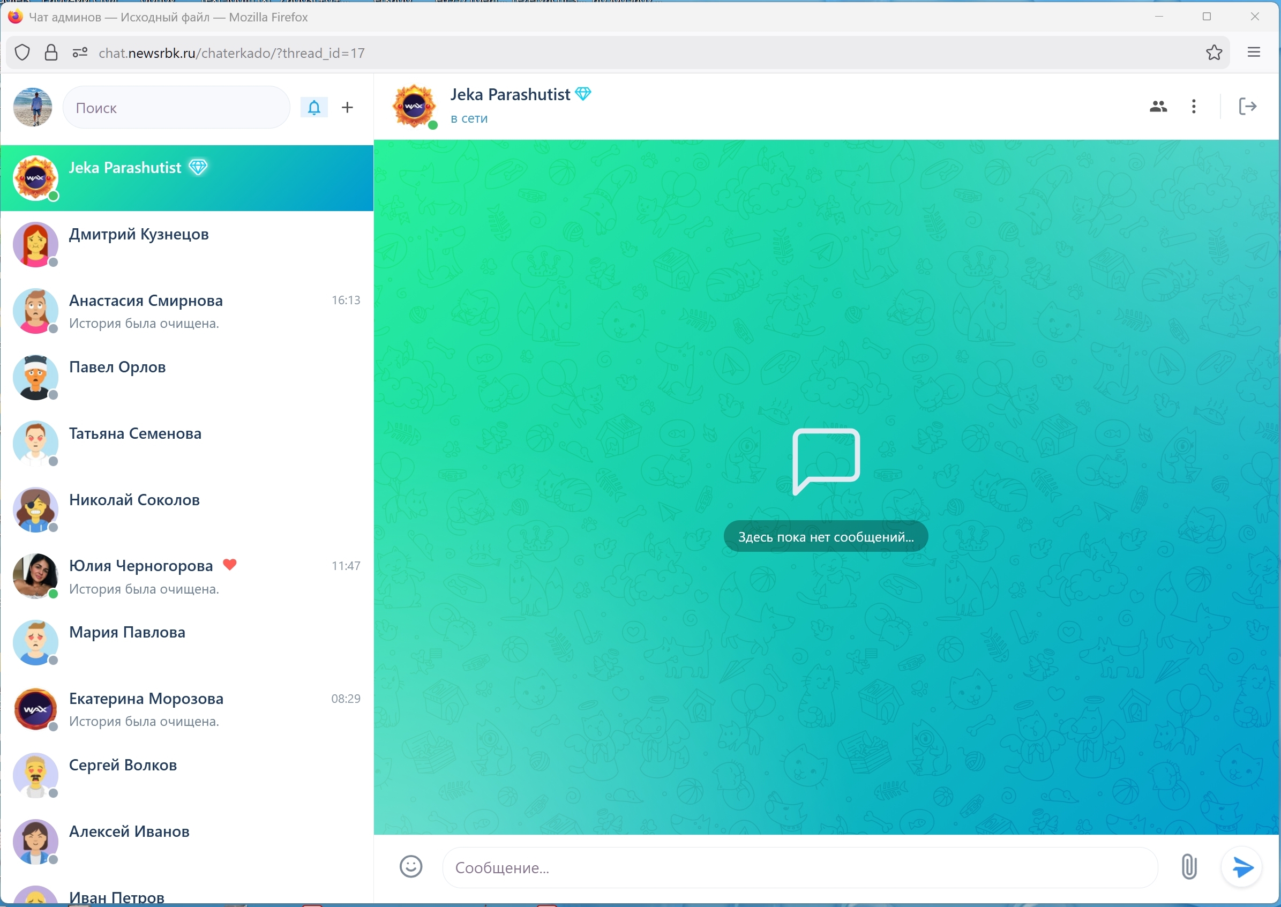Image resolution: width=1281 pixels, height=907 pixels.
Task: Open the three-dot chat options menu
Action: [1193, 106]
